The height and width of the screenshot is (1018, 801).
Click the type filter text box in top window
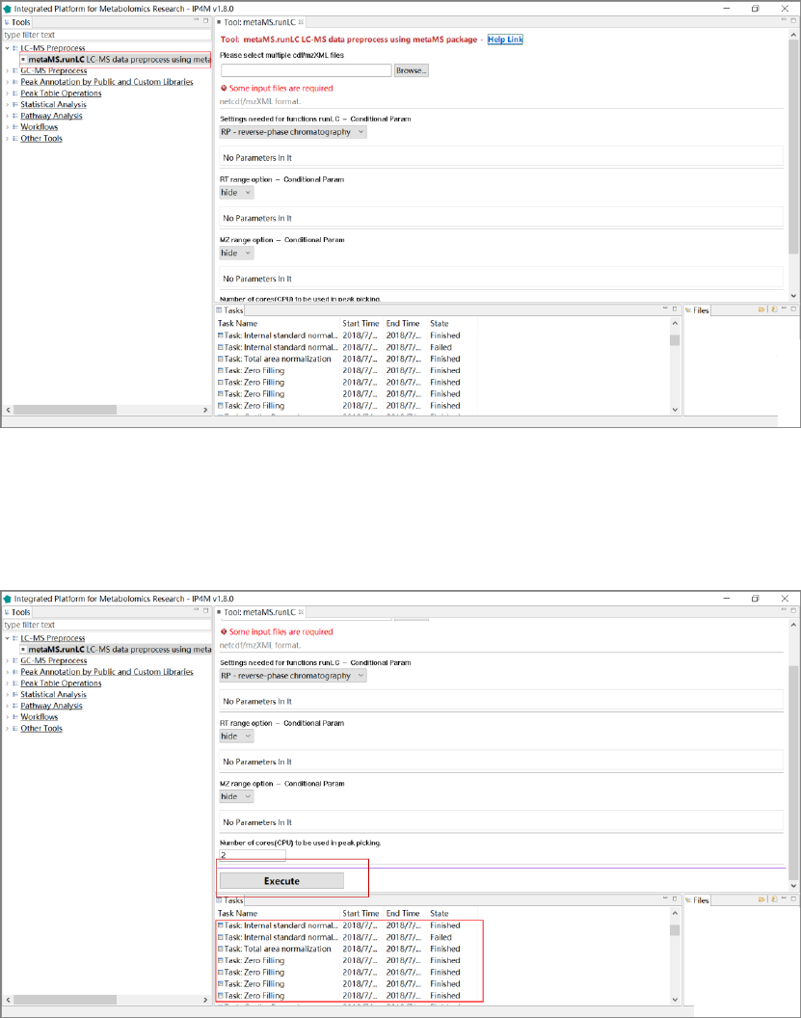[107, 35]
